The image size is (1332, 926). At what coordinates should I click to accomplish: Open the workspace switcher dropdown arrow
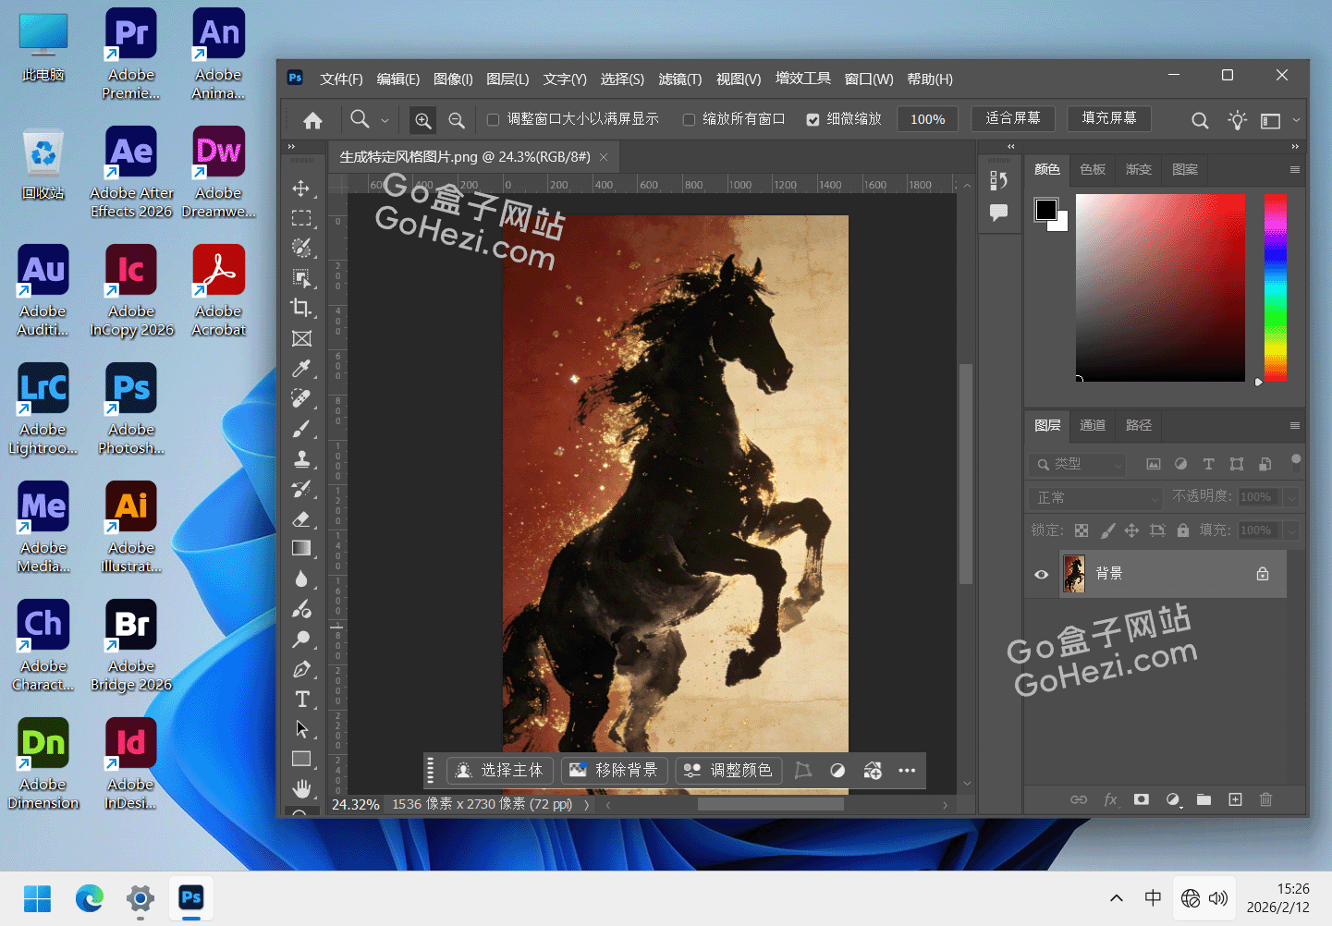(x=1296, y=120)
